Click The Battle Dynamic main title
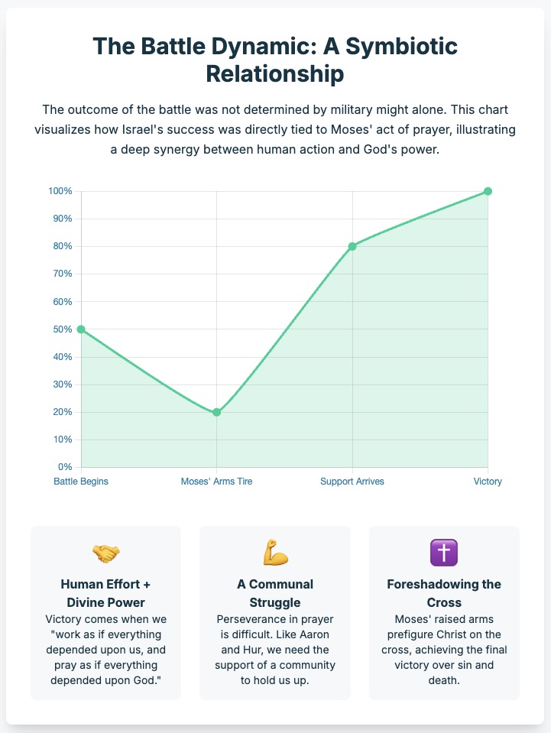Screen dimensions: 551x733 275,60
